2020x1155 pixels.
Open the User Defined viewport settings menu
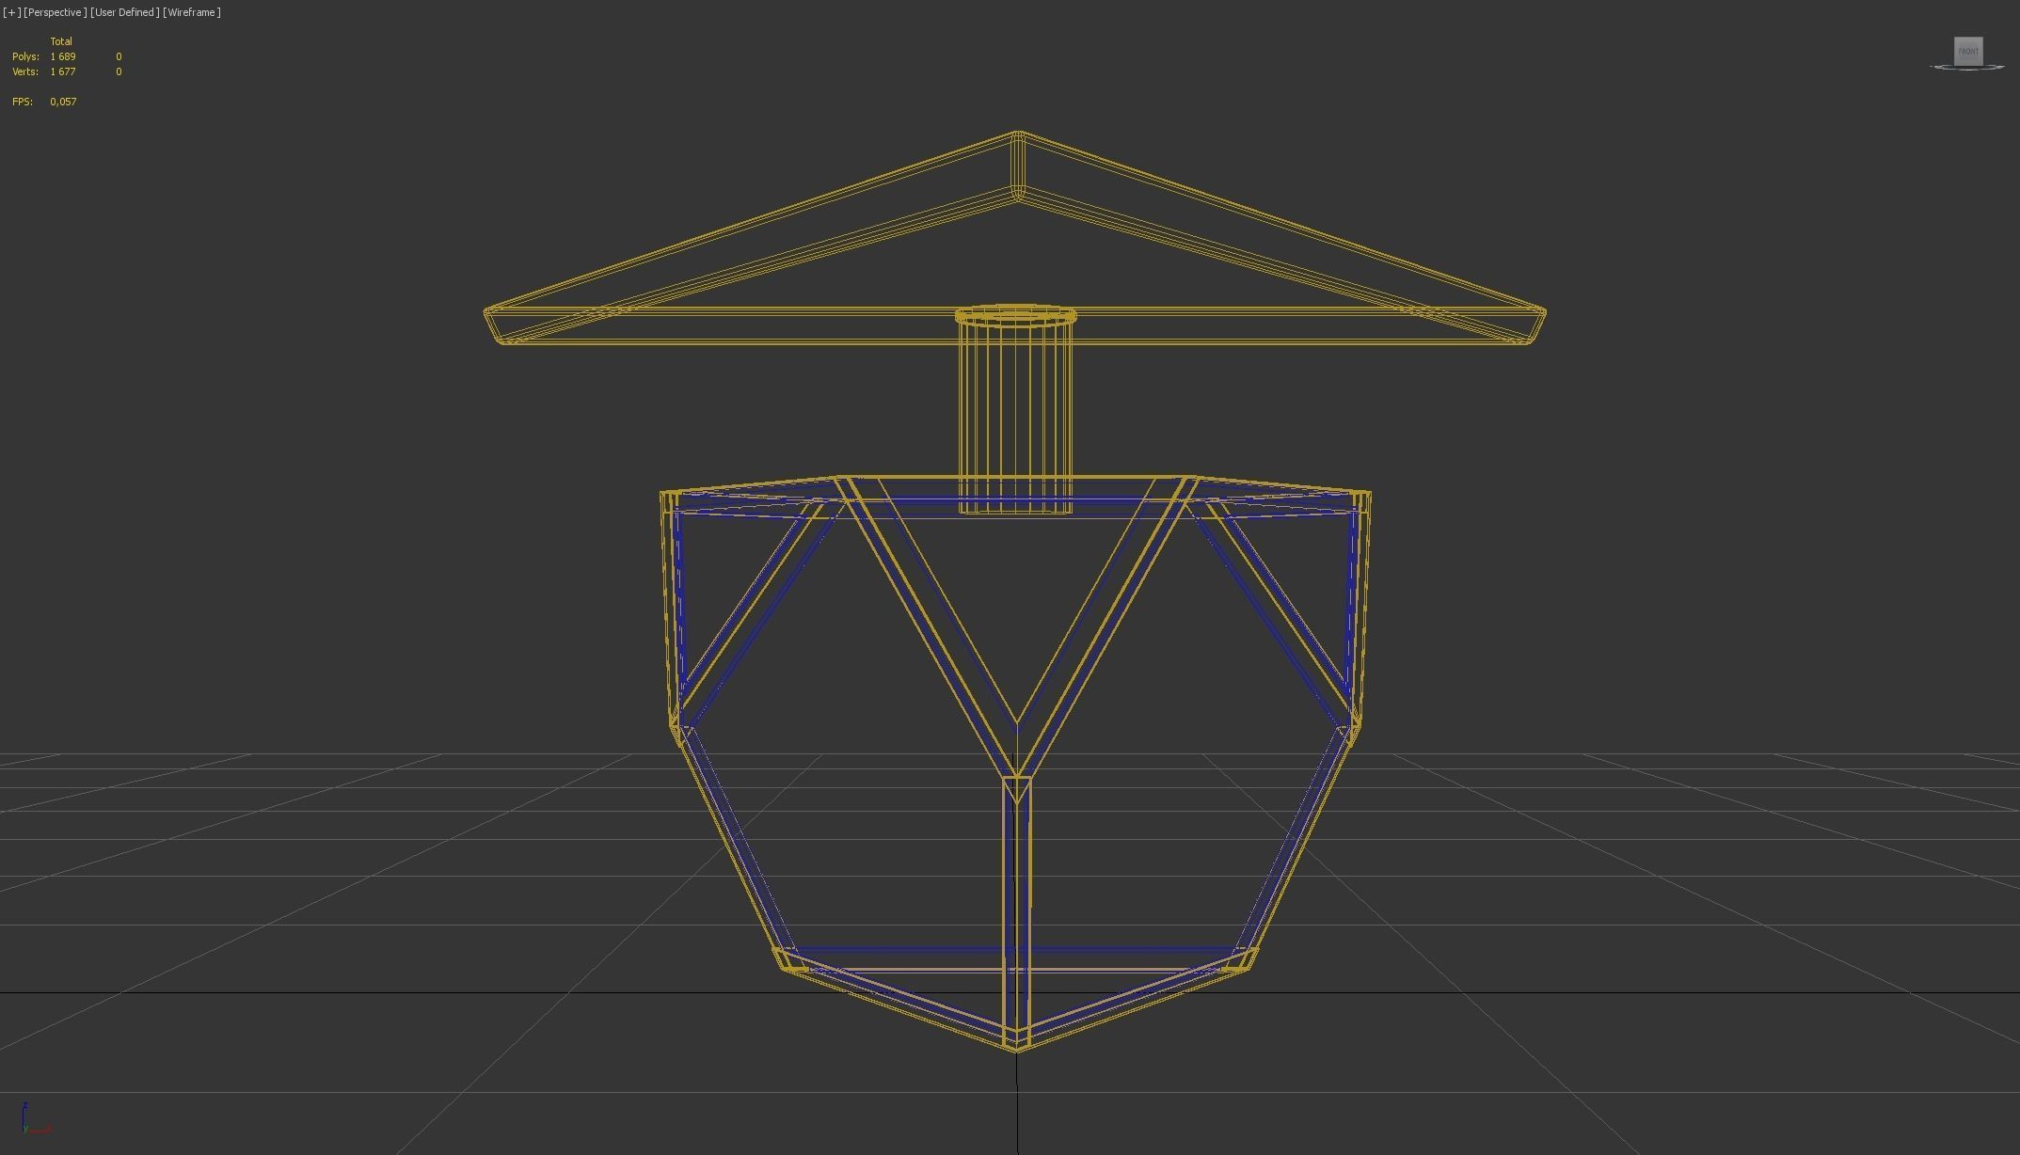coord(125,12)
